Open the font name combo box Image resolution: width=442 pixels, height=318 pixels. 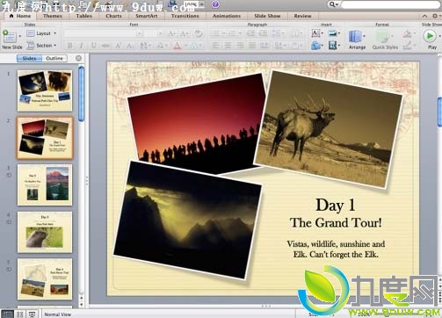coord(104,33)
